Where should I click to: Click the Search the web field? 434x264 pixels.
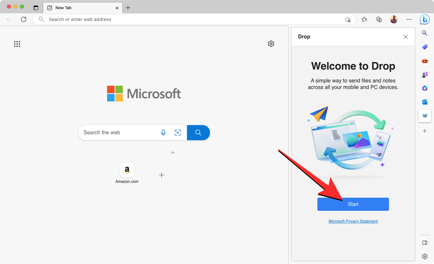point(118,133)
